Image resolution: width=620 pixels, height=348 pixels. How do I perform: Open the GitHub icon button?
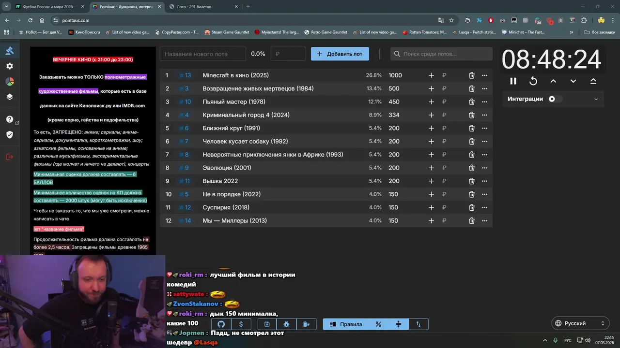point(221,324)
